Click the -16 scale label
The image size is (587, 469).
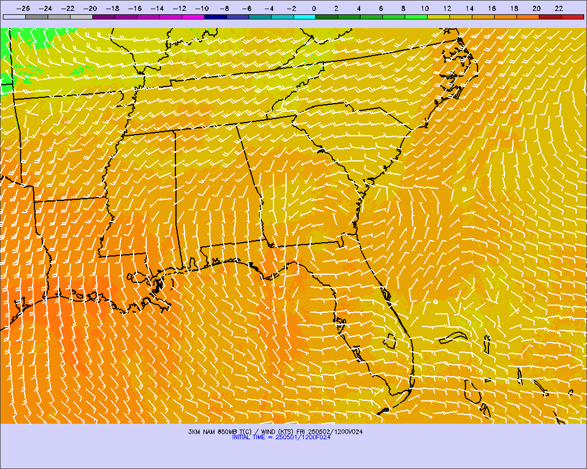tap(135, 9)
